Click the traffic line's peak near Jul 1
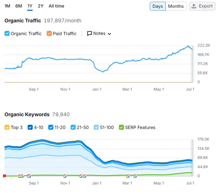Screen dimensions: 220x195 point(188,46)
